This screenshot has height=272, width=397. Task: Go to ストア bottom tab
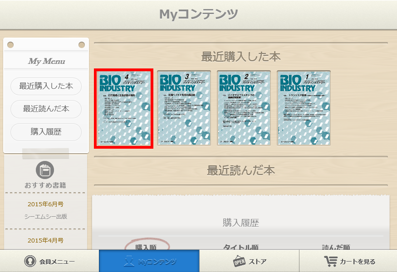pos(249,261)
